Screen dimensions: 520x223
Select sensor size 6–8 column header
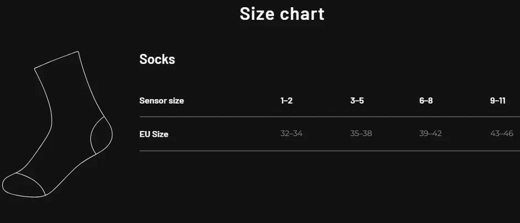tap(426, 100)
